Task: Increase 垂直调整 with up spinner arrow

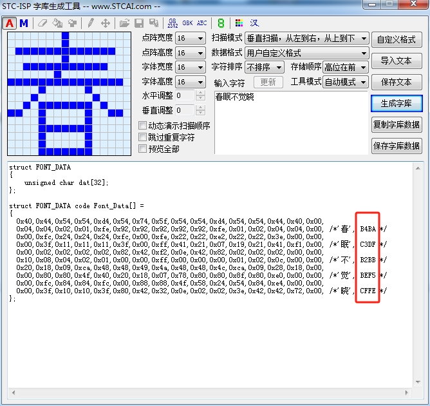Action: 200,108
